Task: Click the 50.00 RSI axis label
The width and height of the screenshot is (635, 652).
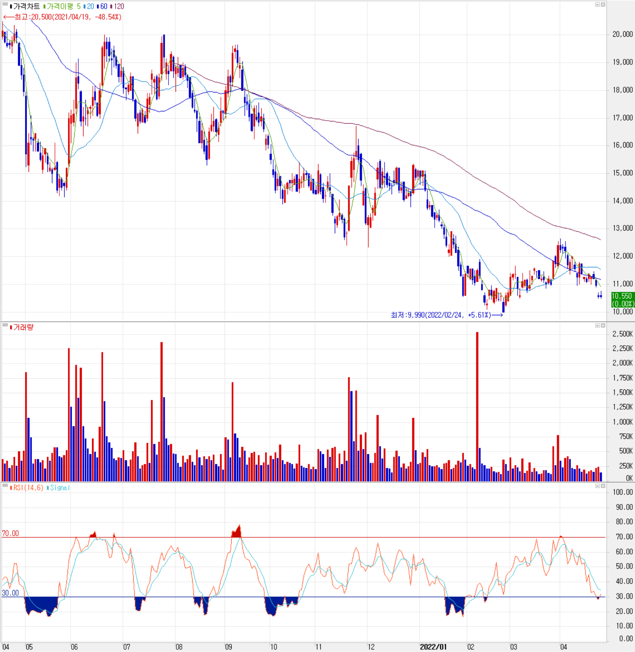Action: coord(624,566)
